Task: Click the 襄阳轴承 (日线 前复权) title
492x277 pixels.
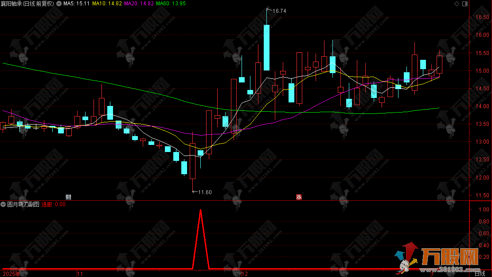Action: (28, 4)
